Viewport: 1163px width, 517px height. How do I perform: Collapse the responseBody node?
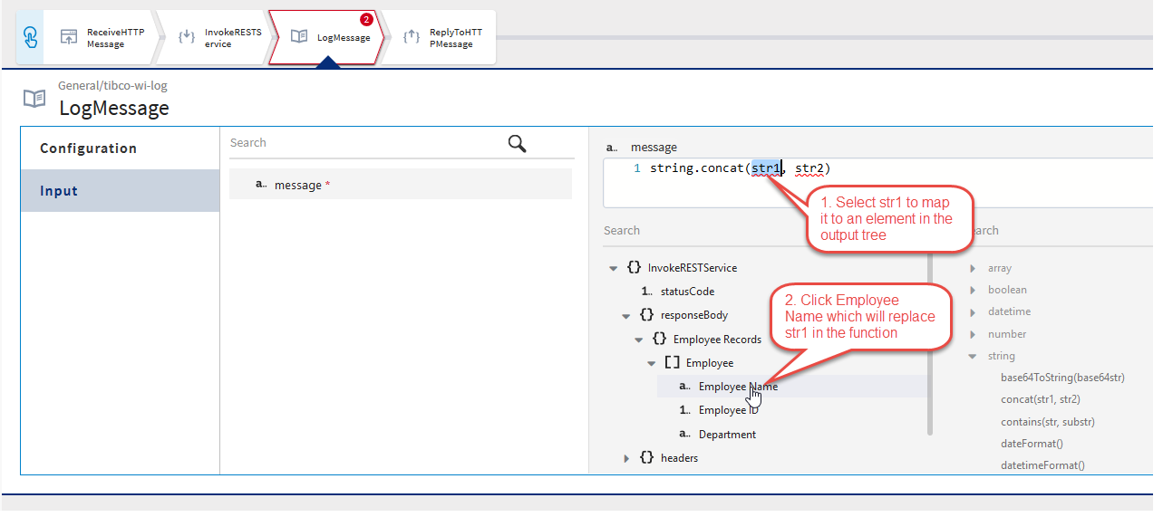pyautogui.click(x=626, y=316)
